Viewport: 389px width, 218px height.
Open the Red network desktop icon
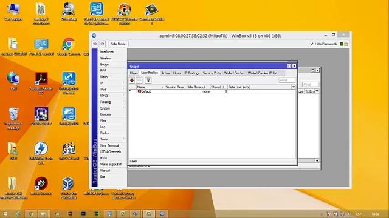click(x=13, y=82)
